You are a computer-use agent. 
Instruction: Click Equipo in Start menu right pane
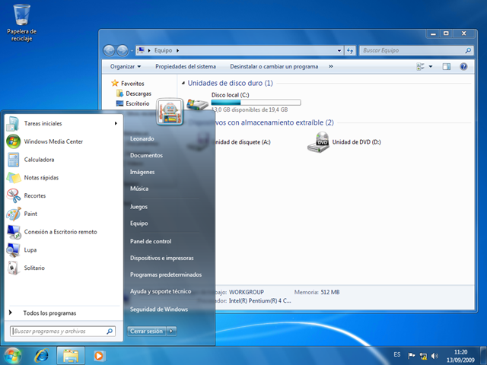pos(138,223)
